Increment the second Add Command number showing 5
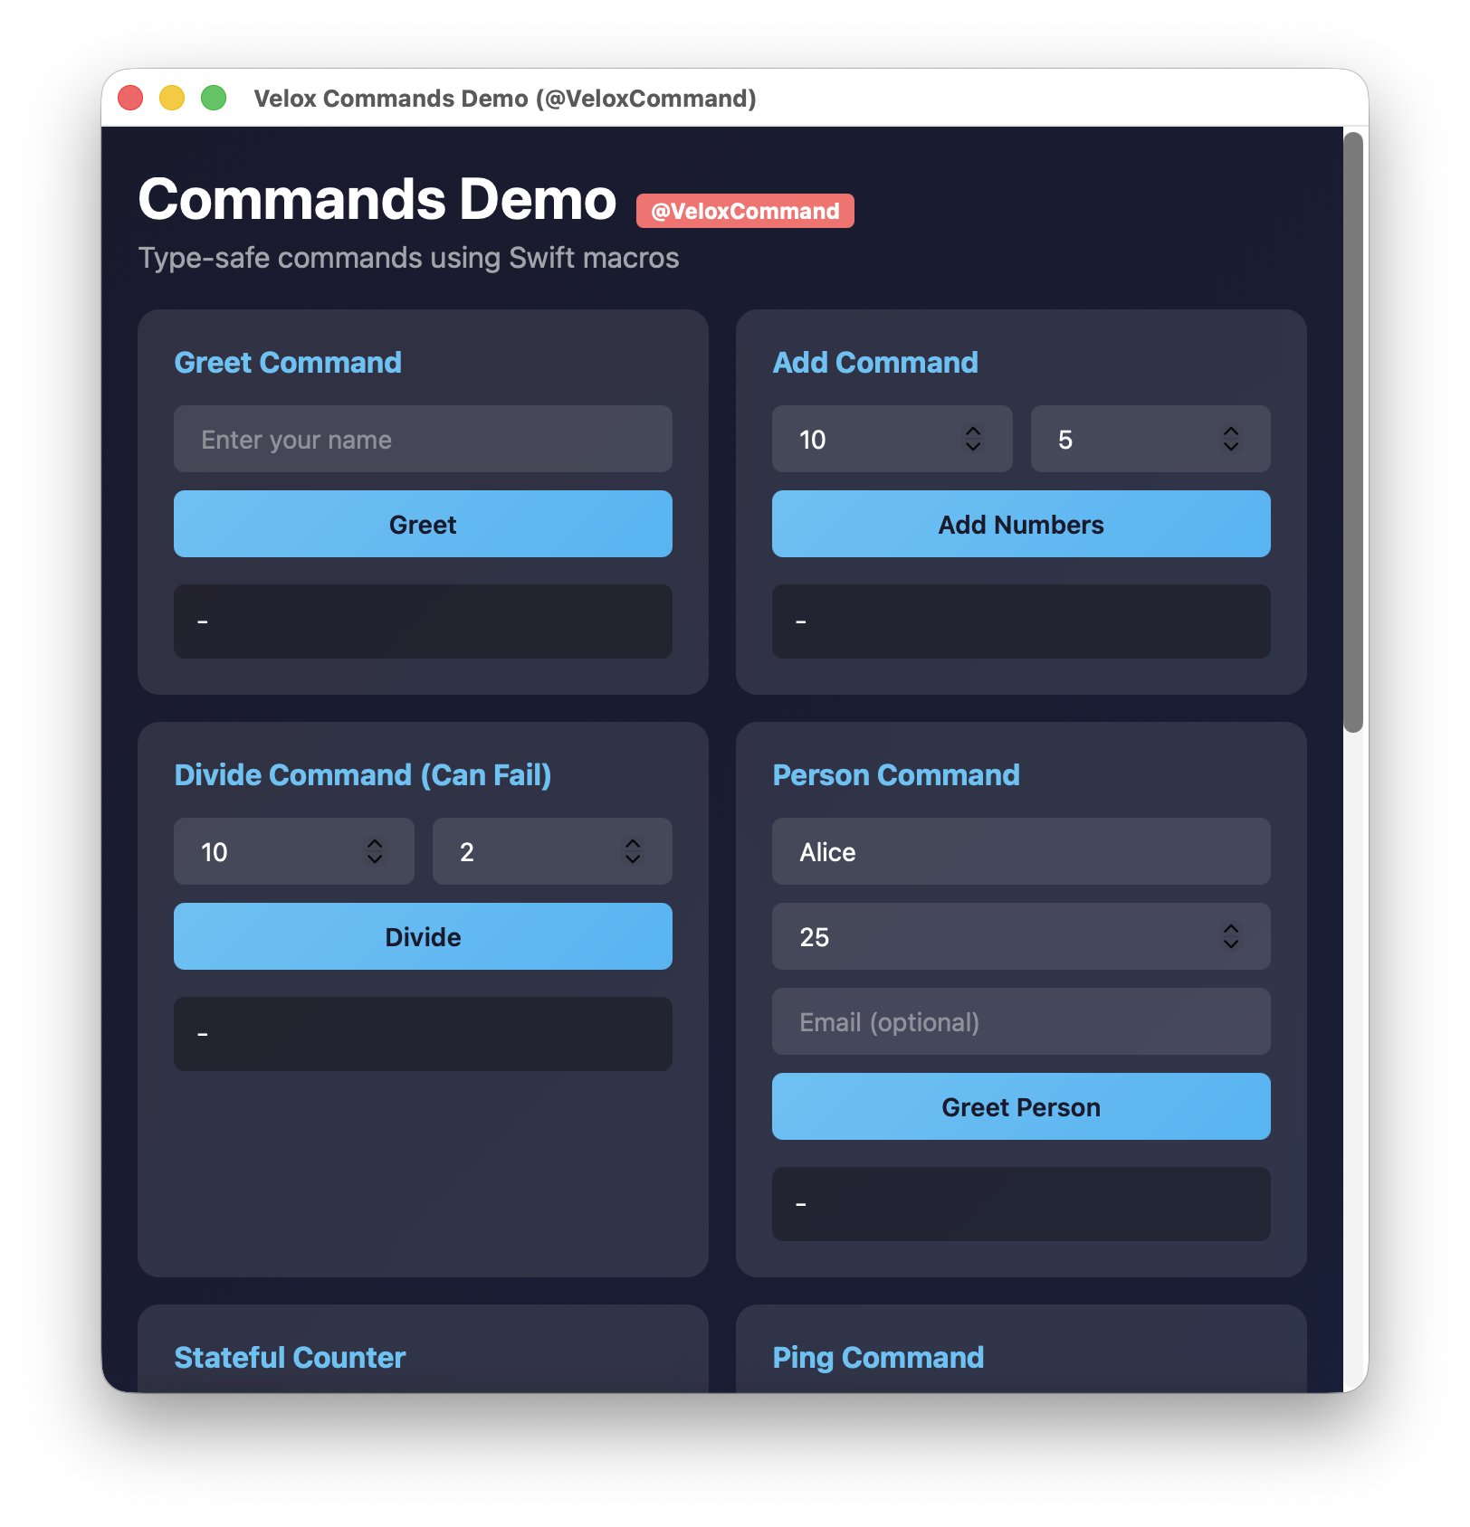1470x1527 pixels. pos(1231,432)
